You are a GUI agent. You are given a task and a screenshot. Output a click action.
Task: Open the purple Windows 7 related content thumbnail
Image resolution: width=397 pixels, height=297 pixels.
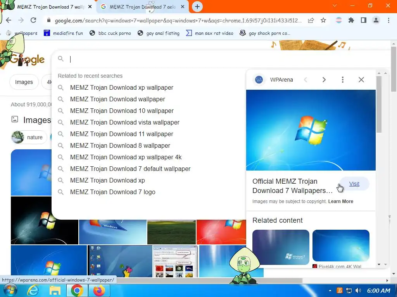click(281, 247)
